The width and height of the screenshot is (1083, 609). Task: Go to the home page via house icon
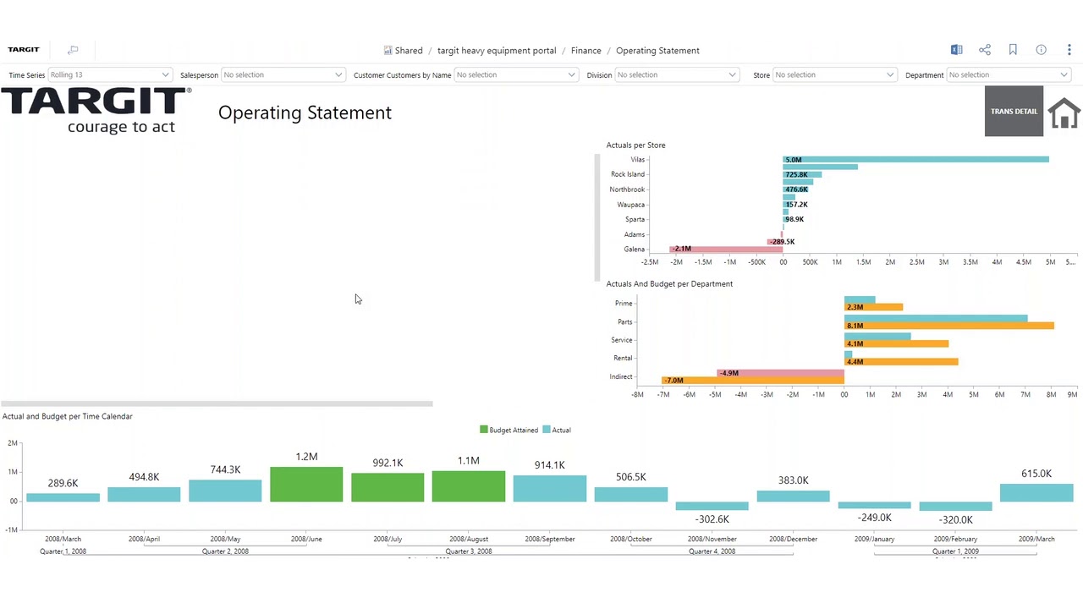point(1064,112)
